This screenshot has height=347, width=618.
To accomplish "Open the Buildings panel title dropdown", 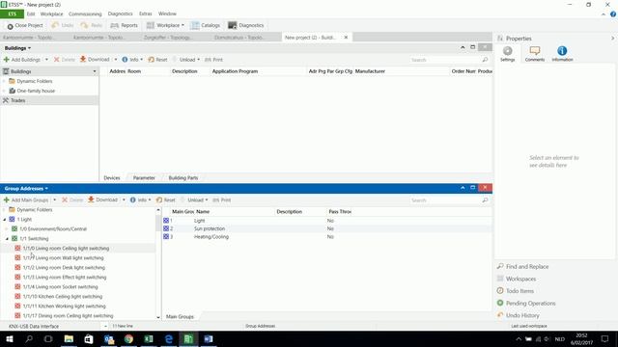I will pyautogui.click(x=17, y=48).
